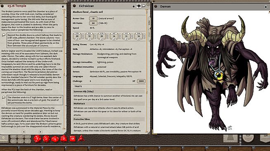Click the Saving Throws Con +8, Wis +4 text
Screen dimensions: 270x151
point(97,45)
